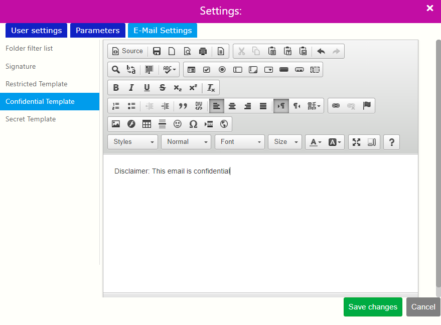This screenshot has height=325, width=441.
Task: Click Paste as plain text icon
Action: tap(287, 51)
